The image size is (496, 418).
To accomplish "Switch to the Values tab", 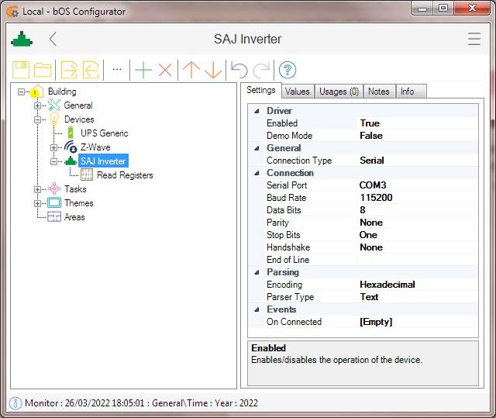I will click(297, 92).
